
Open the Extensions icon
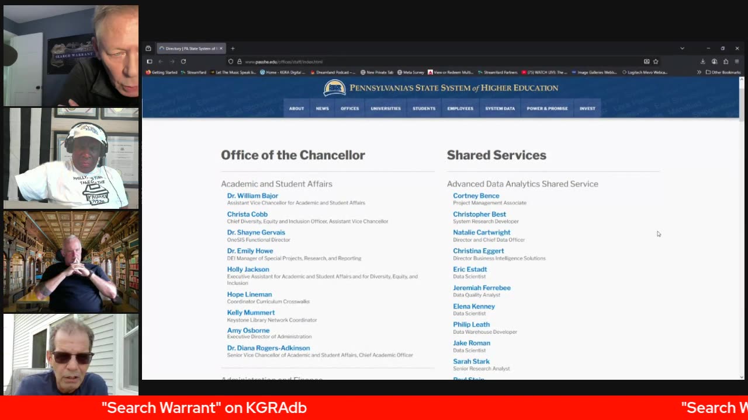(726, 61)
